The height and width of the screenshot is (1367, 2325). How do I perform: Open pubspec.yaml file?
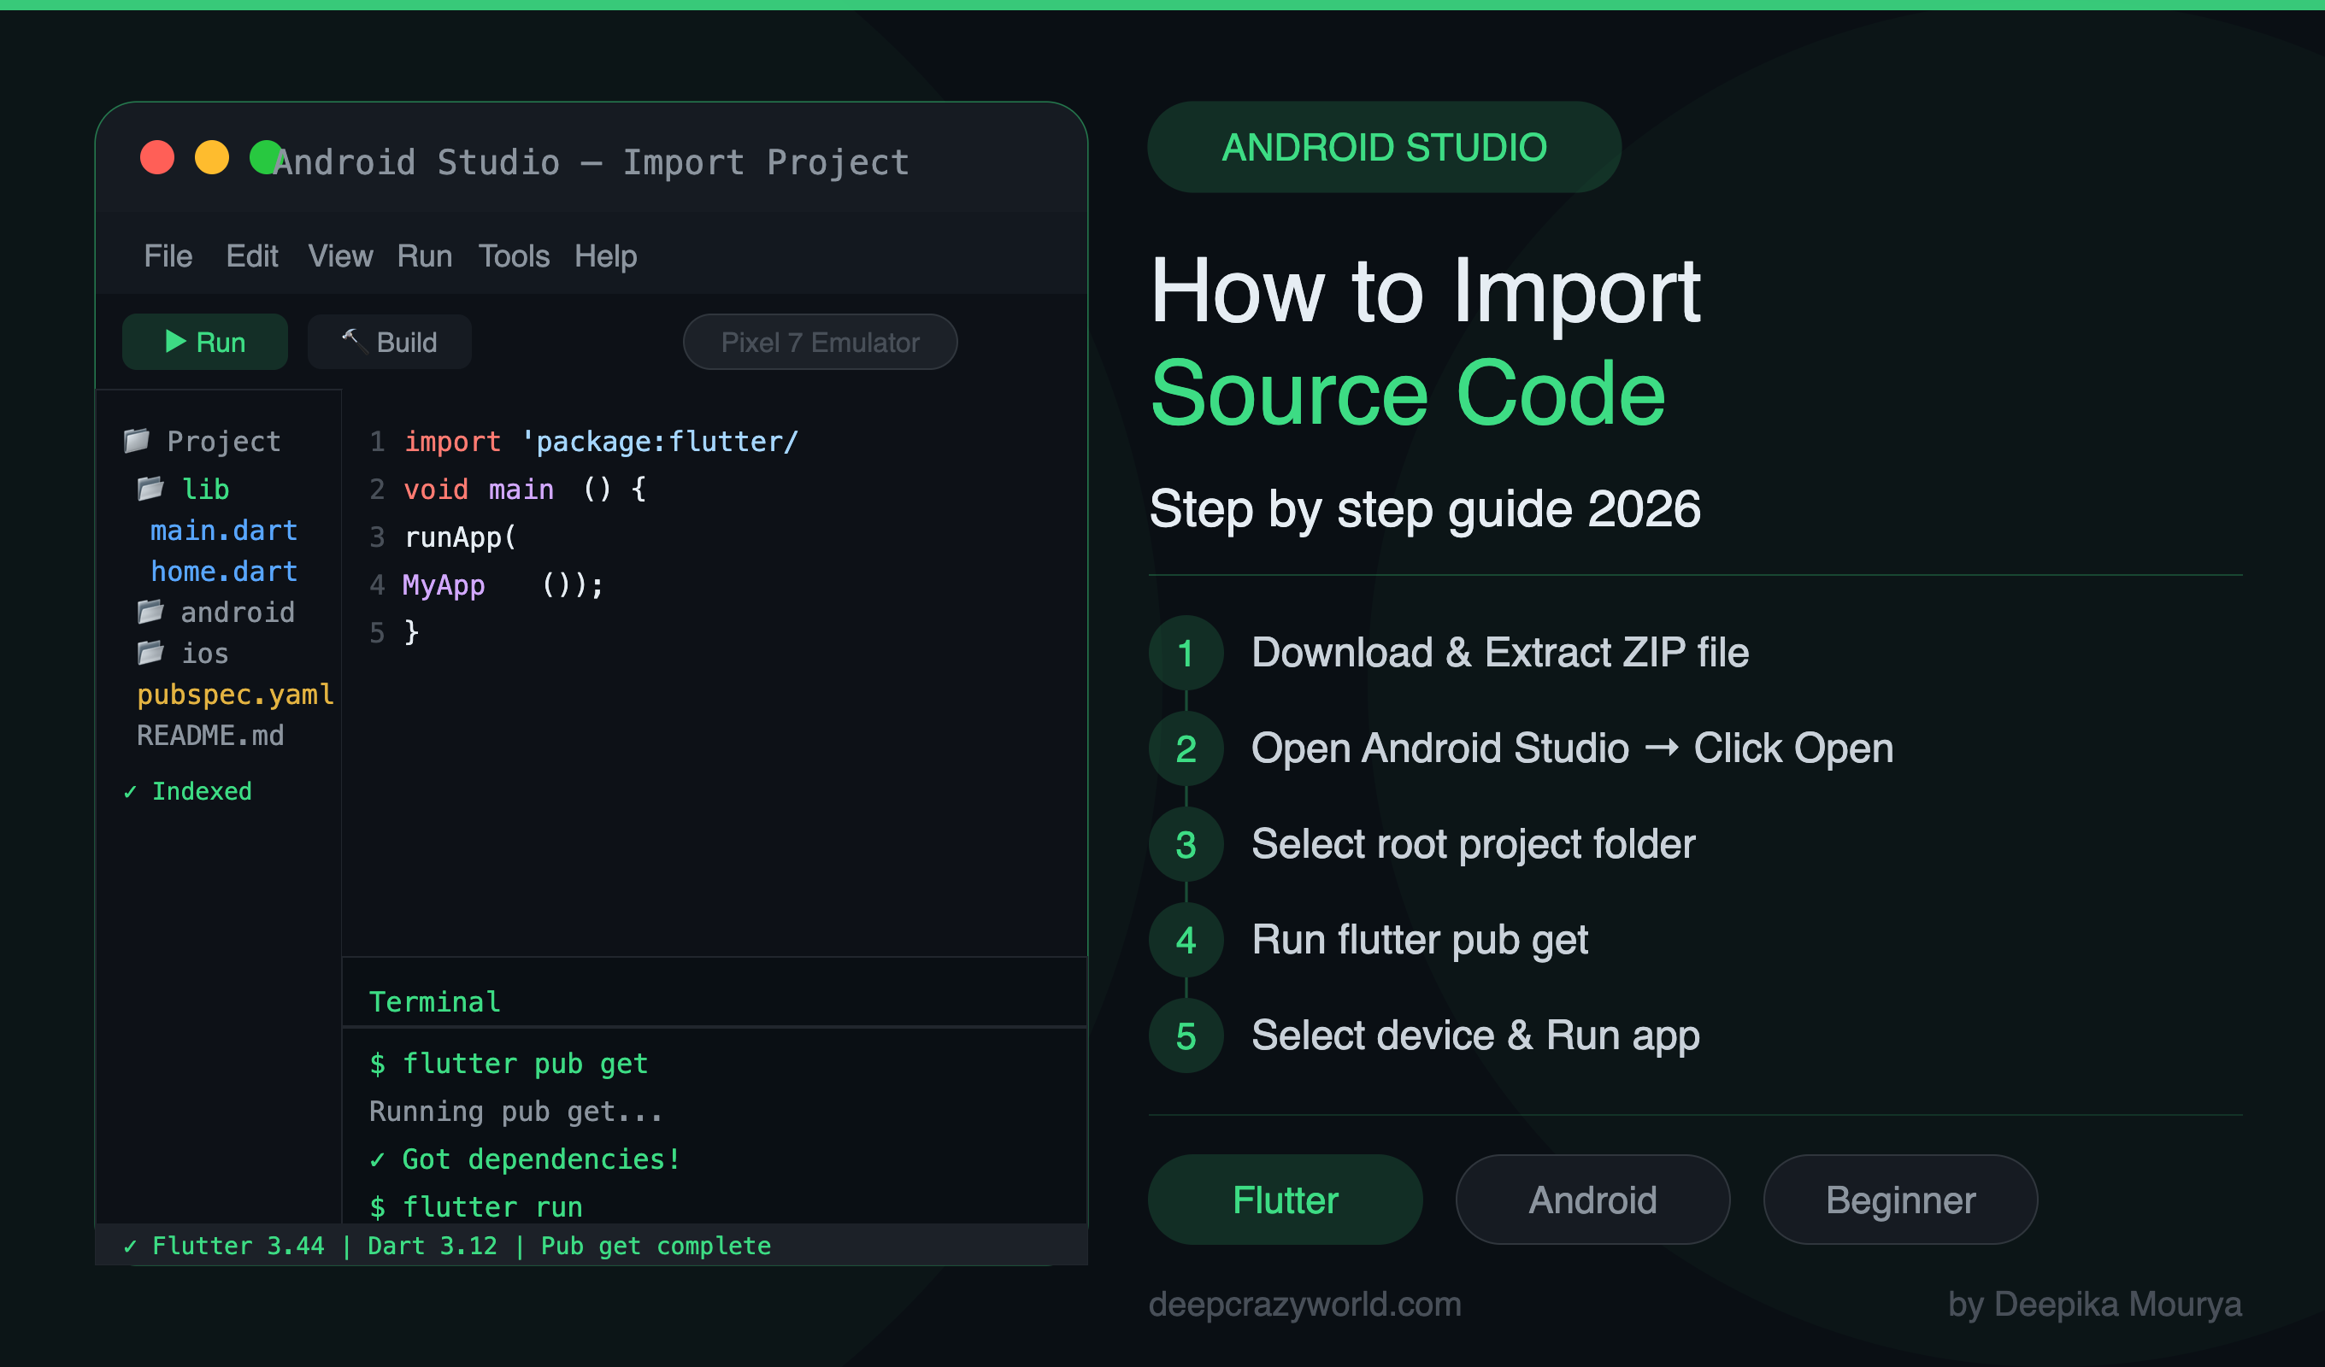(x=235, y=694)
